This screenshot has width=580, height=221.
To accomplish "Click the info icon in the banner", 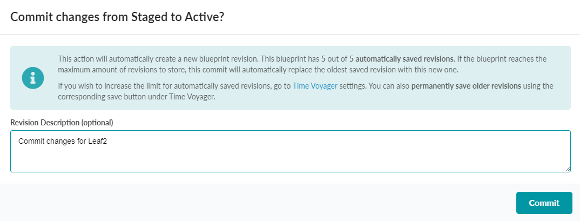I will tap(33, 78).
